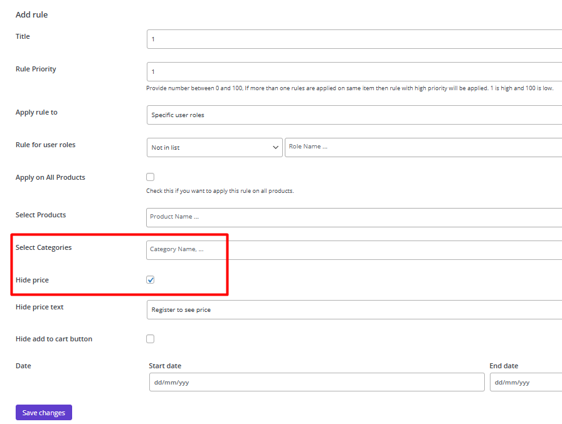Enable the Apply on All Products checkbox
Image resolution: width=562 pixels, height=424 pixels.
click(x=150, y=177)
